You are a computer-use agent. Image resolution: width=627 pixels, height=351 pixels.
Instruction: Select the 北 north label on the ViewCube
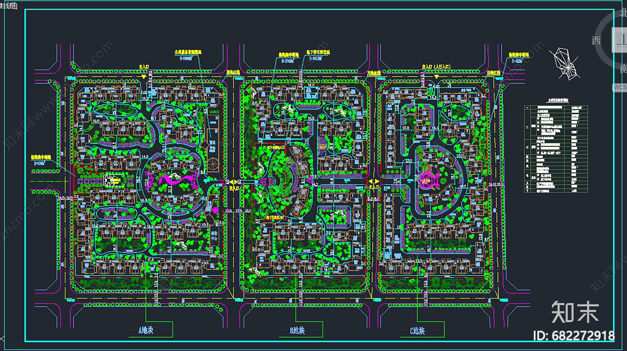point(623,13)
